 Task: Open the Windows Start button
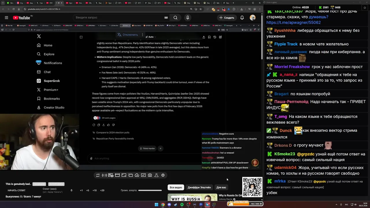click(156, 205)
